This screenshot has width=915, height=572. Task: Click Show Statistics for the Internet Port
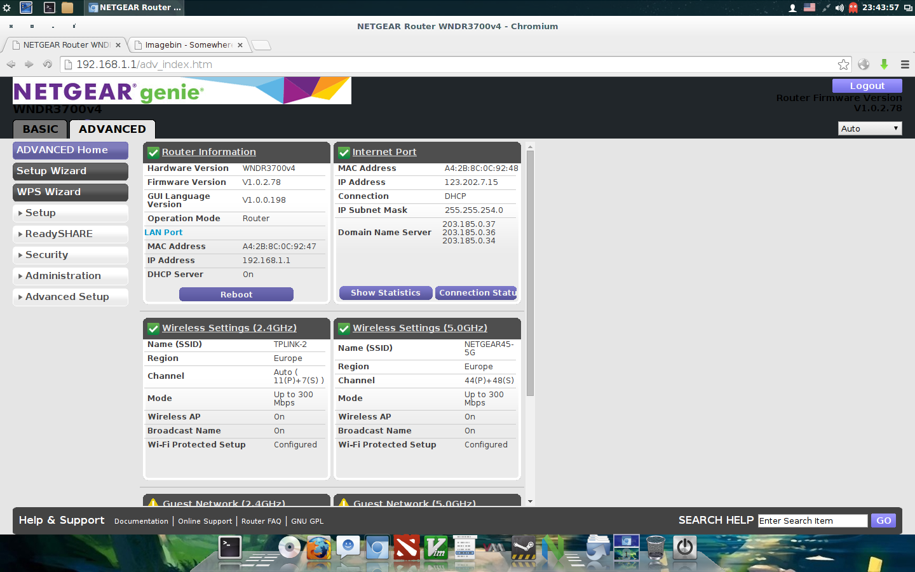pyautogui.click(x=386, y=292)
